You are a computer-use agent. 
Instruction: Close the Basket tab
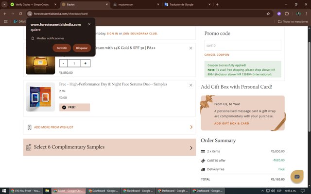[107, 4]
